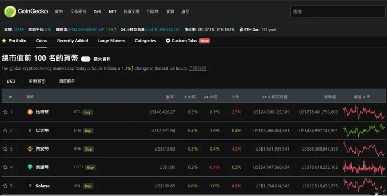This screenshot has width=387, height=196.
Task: Open the 貨幣 navigation menu
Action: 59,11
